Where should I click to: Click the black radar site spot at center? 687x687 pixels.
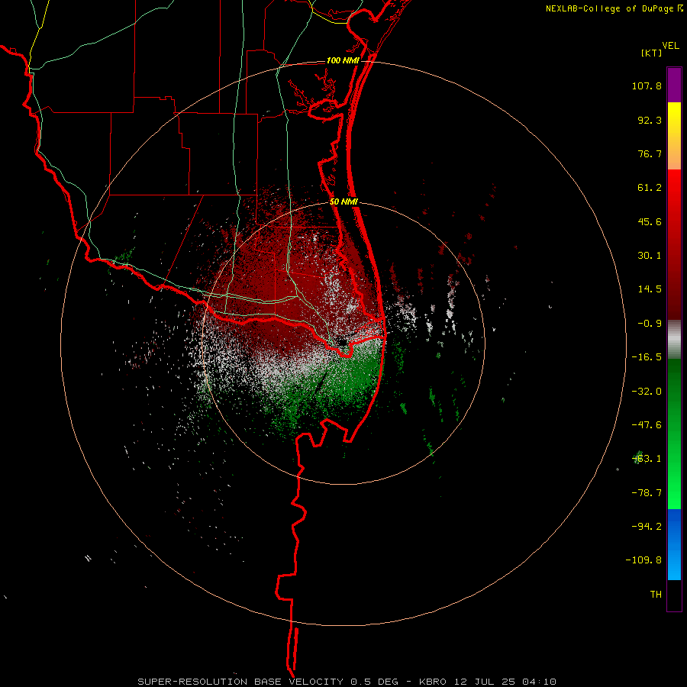[341, 342]
